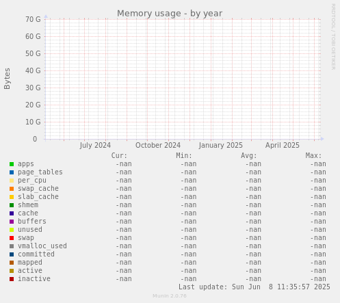Image resolution: width=340 pixels, height=303 pixels.
Task: Click the 'swap' legend label
Action: coord(26,238)
